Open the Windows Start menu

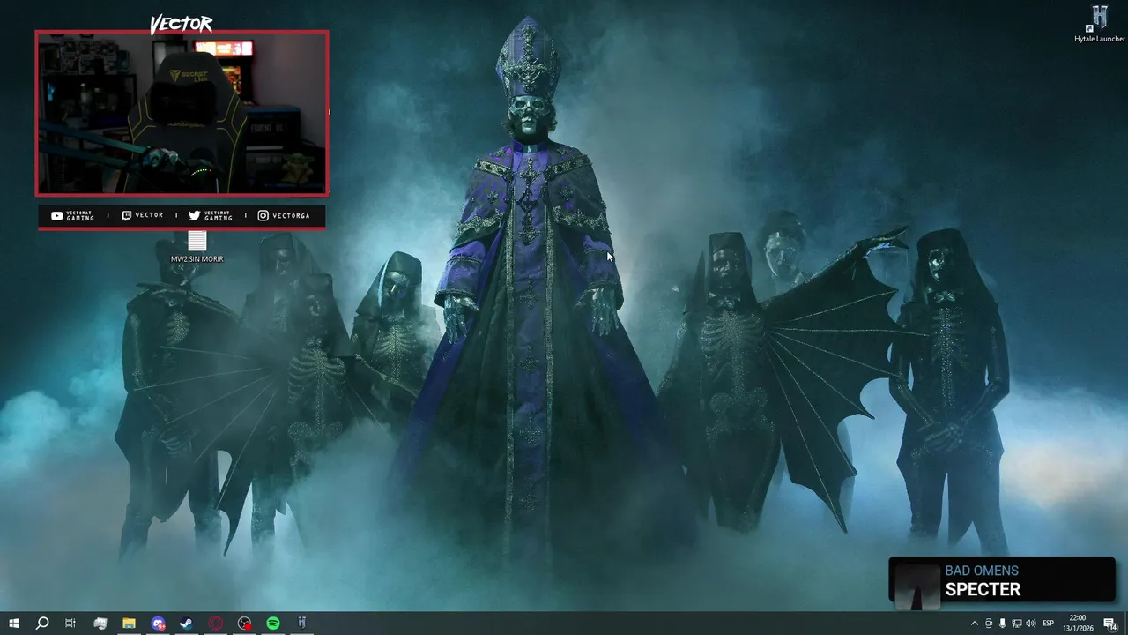pos(13,624)
